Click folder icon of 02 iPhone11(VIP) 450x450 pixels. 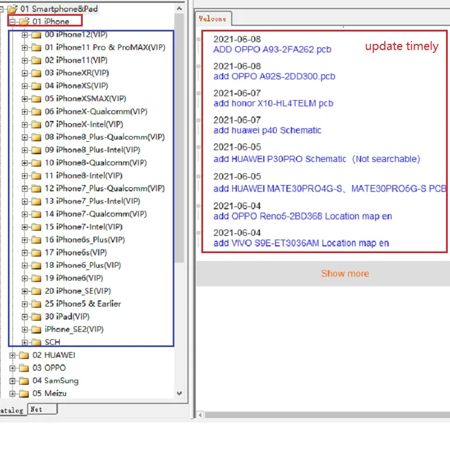[x=36, y=61]
